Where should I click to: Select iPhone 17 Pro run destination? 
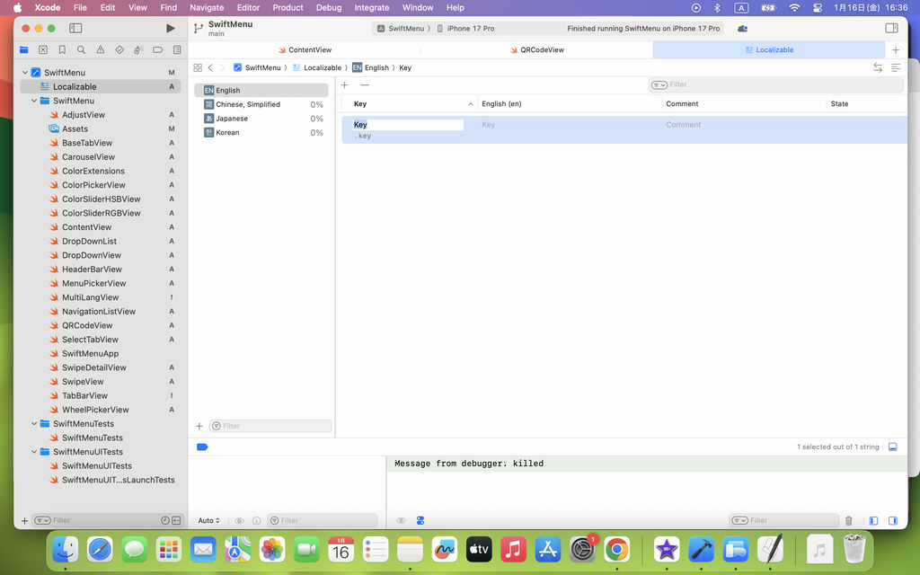point(470,29)
